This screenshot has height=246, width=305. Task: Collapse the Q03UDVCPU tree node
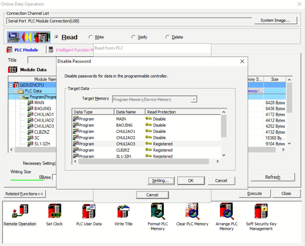(11, 85)
